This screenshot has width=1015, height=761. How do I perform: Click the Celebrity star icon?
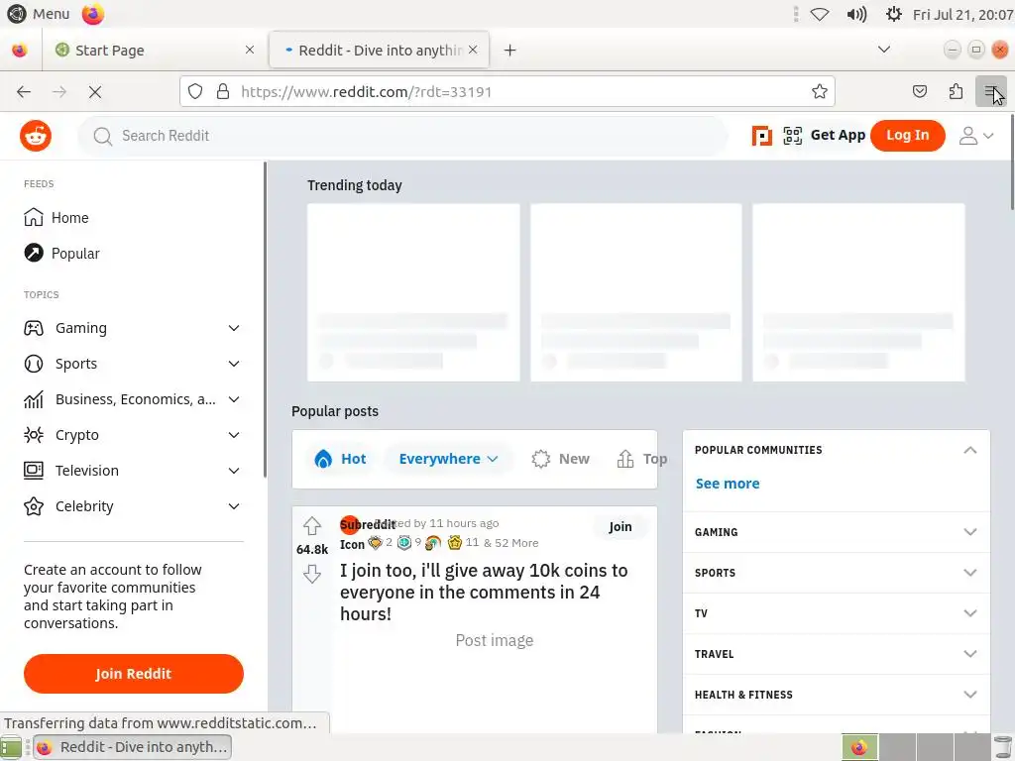(x=34, y=506)
